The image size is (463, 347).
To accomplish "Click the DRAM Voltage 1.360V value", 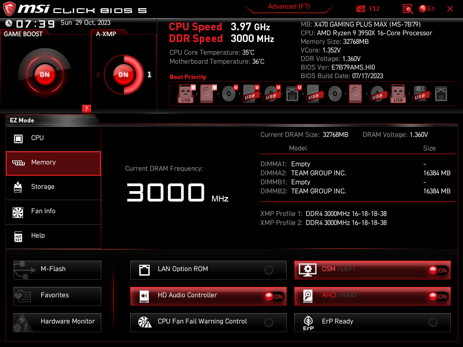I will pyautogui.click(x=419, y=135).
